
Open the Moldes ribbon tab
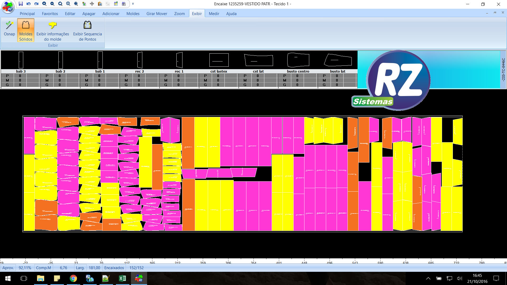[x=133, y=13]
